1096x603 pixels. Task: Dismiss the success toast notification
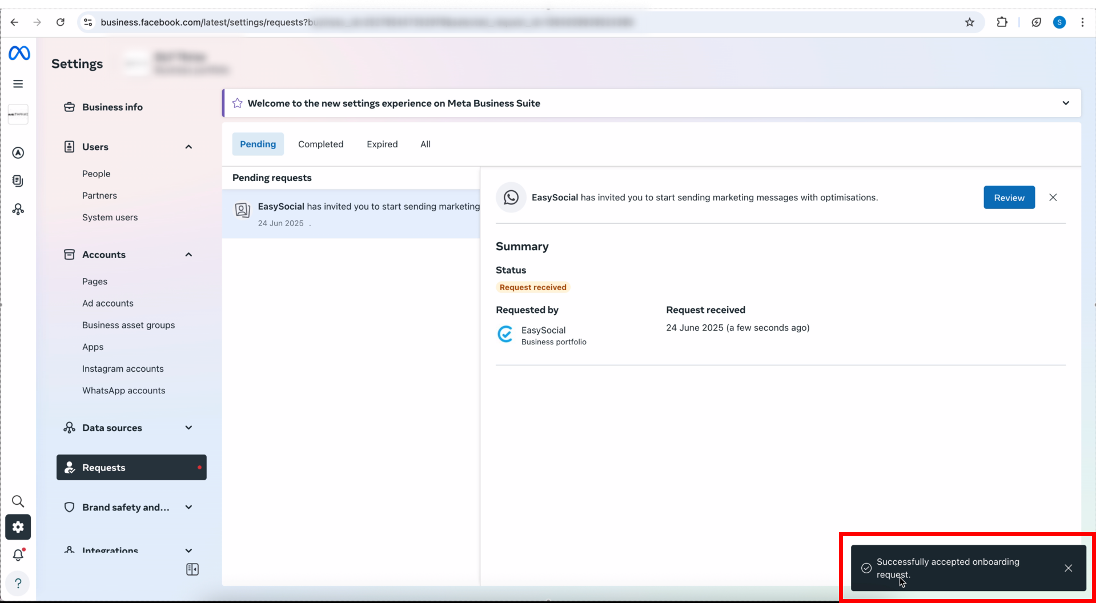pos(1068,568)
